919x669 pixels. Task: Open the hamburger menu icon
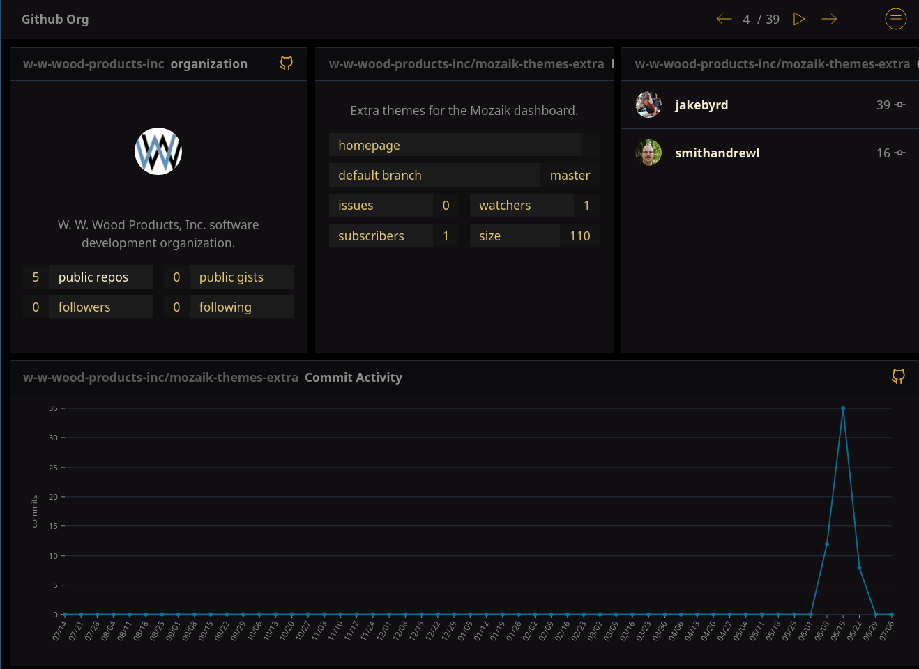click(x=896, y=19)
